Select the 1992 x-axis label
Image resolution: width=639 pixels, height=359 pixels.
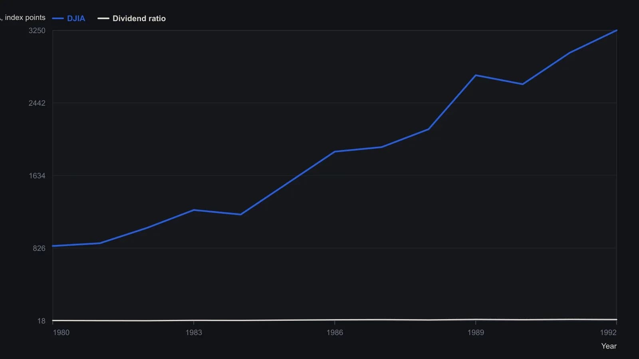coord(608,333)
